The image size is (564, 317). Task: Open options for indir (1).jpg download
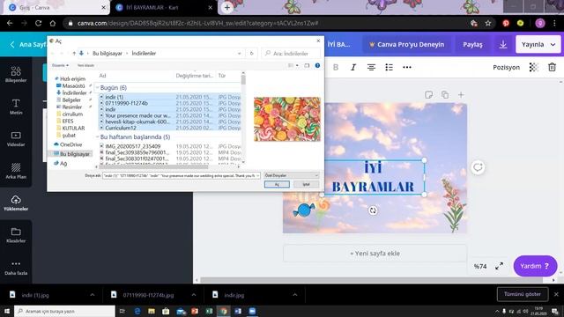click(x=92, y=295)
